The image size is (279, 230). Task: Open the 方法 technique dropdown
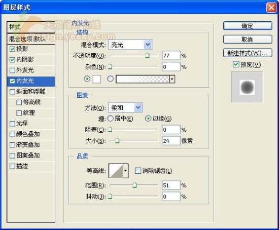click(125, 107)
